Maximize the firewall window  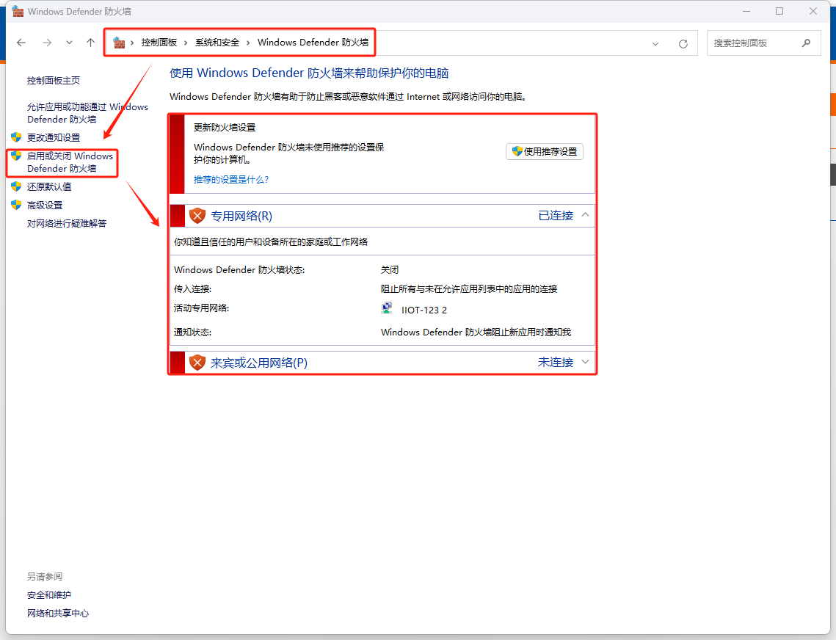click(x=779, y=11)
